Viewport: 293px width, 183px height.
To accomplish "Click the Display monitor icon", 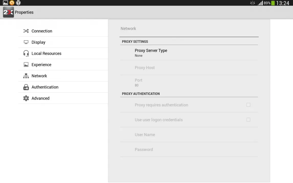I will tap(26, 42).
